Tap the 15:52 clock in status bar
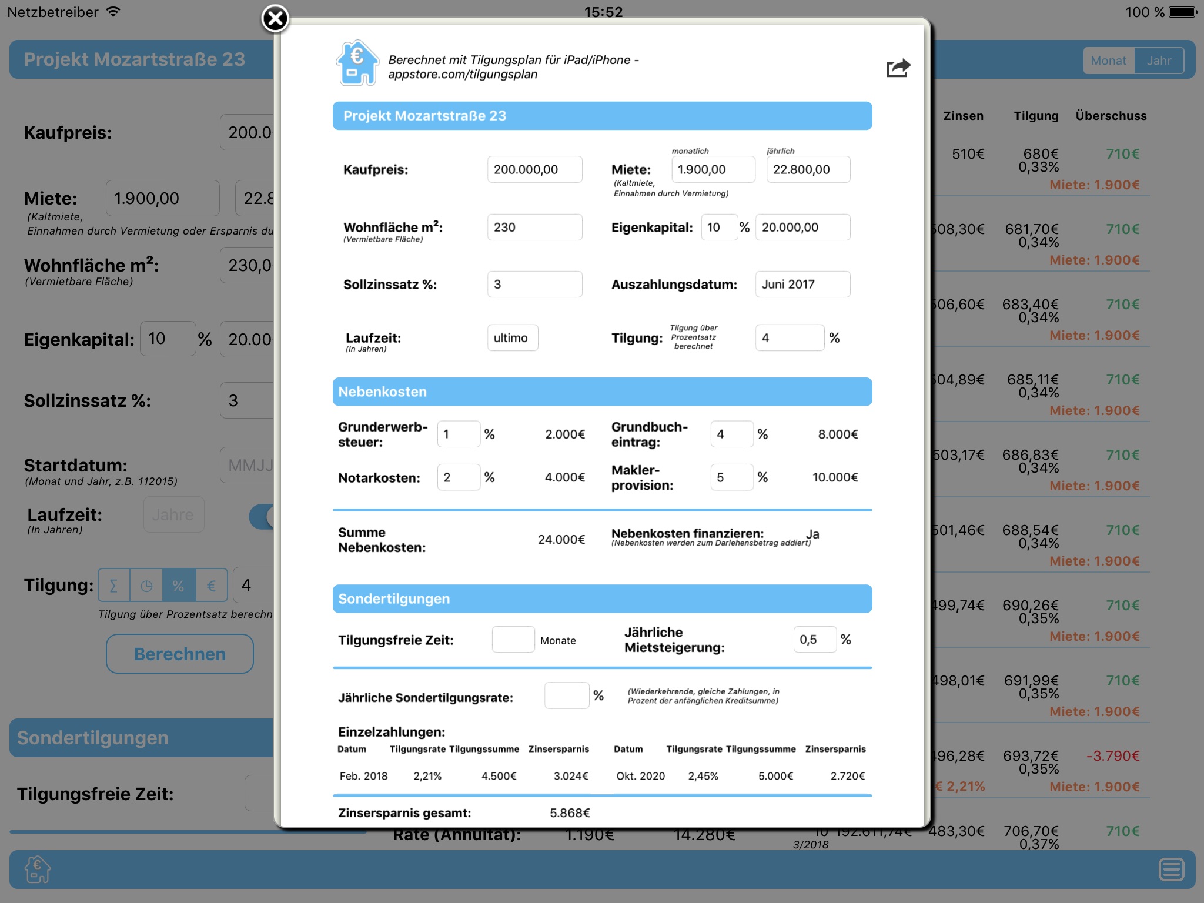The height and width of the screenshot is (903, 1204). coord(603,12)
